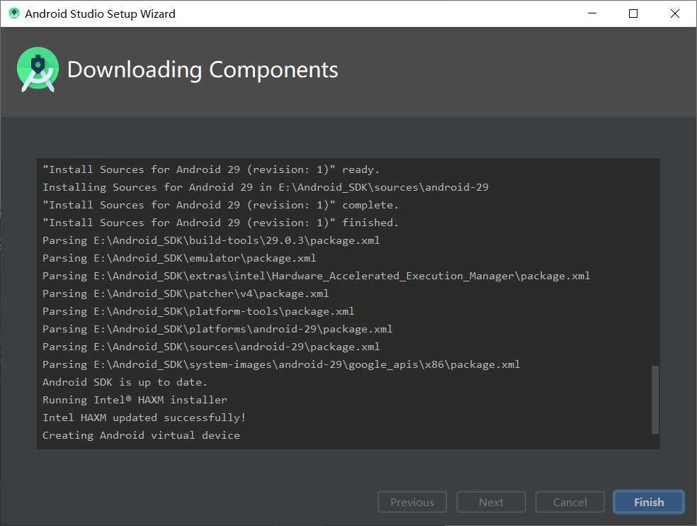697x526 pixels.
Task: Minimize the Setup Wizard window
Action: [x=591, y=13]
